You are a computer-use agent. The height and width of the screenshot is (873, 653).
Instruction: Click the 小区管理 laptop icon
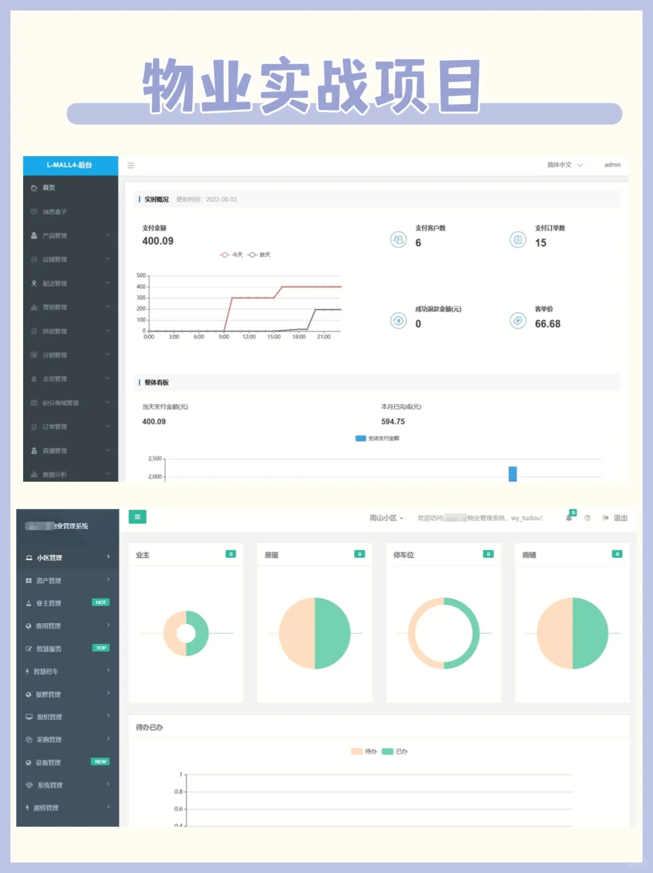(29, 558)
